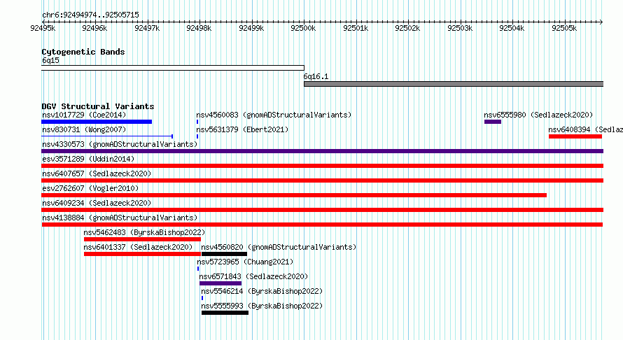623x340 pixels.
Task: Click the thin blue nsv830731 feature line
Action: point(107,136)
